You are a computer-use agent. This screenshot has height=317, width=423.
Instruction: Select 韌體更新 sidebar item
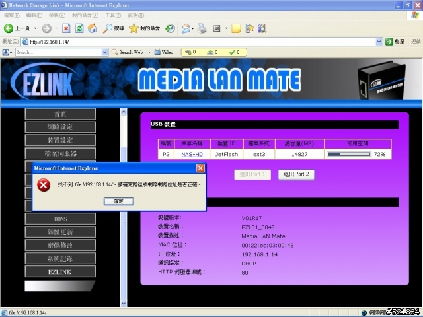pos(60,232)
